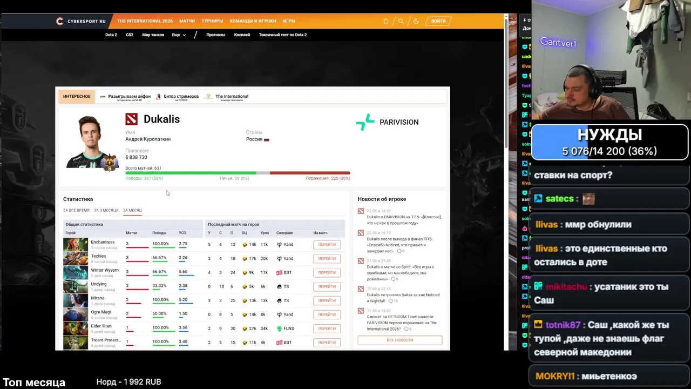Image resolution: width=691 pixels, height=389 pixels.
Task: Select the За месяц statistics tab
Action: tap(132, 210)
